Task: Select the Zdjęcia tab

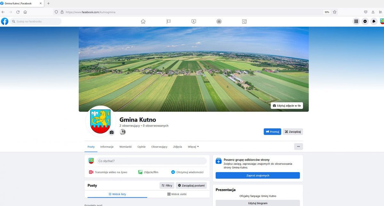Action: coord(178,147)
